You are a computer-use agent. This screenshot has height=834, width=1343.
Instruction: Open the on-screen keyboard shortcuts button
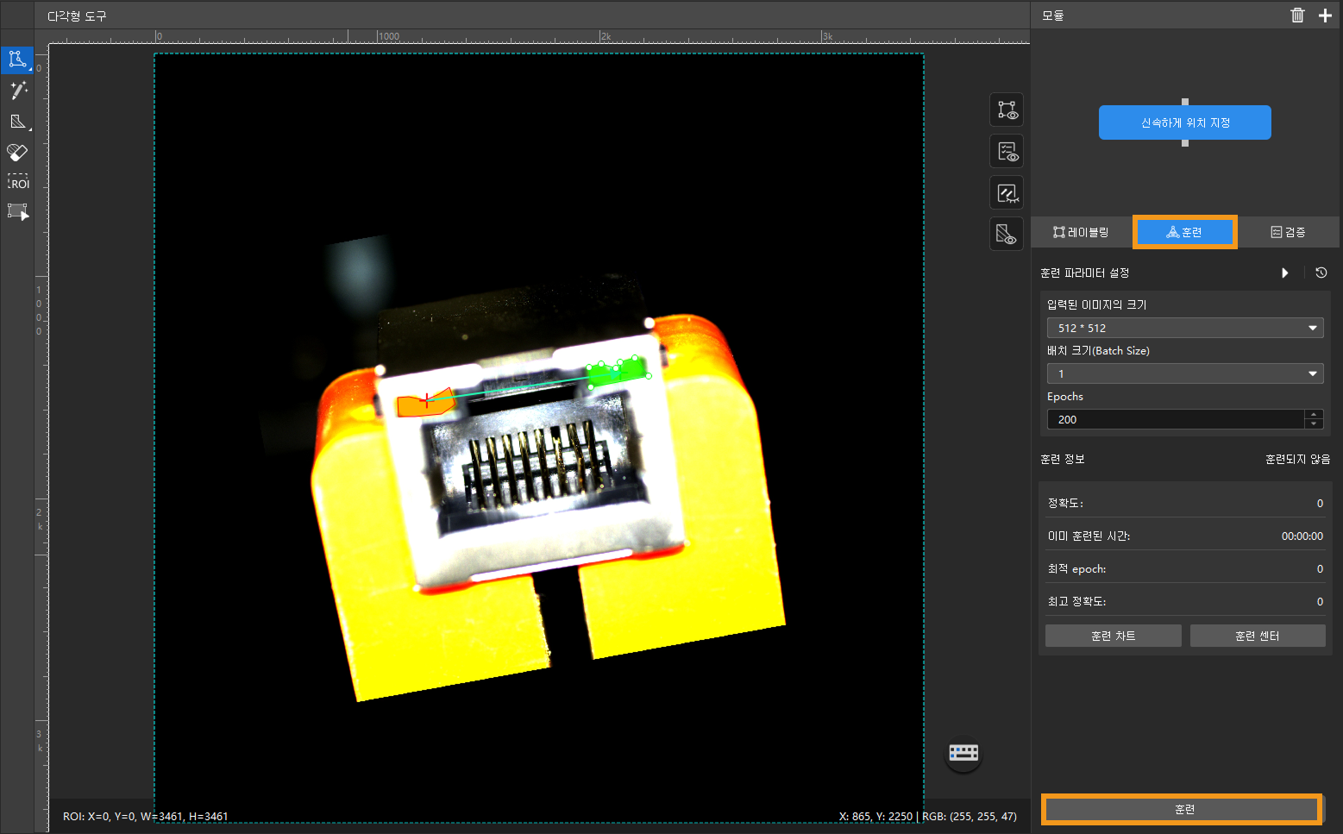point(963,753)
